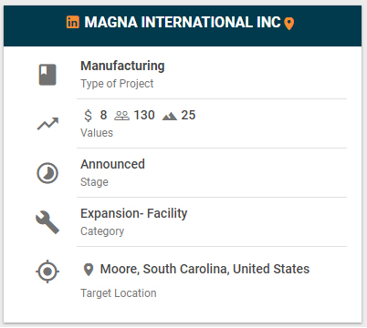Click the dollar sign investment icon

pyautogui.click(x=88, y=116)
